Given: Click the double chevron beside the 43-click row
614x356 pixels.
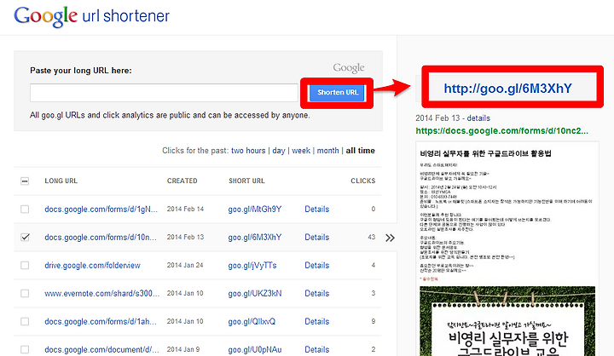Looking at the screenshot, I should [x=390, y=238].
